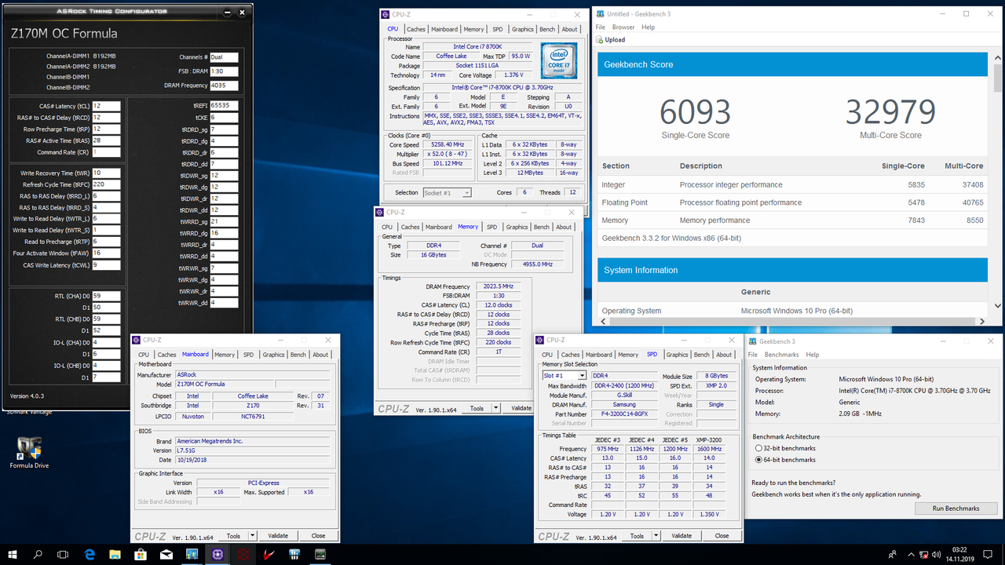Click part number F4-3200C14-8GFX
The image size is (1005, 565).
pyautogui.click(x=625, y=414)
